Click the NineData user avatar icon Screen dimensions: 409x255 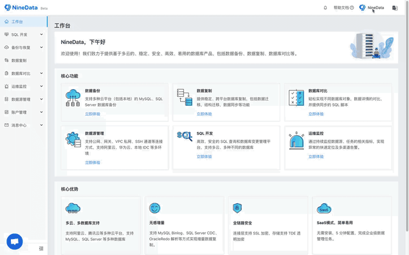362,8
